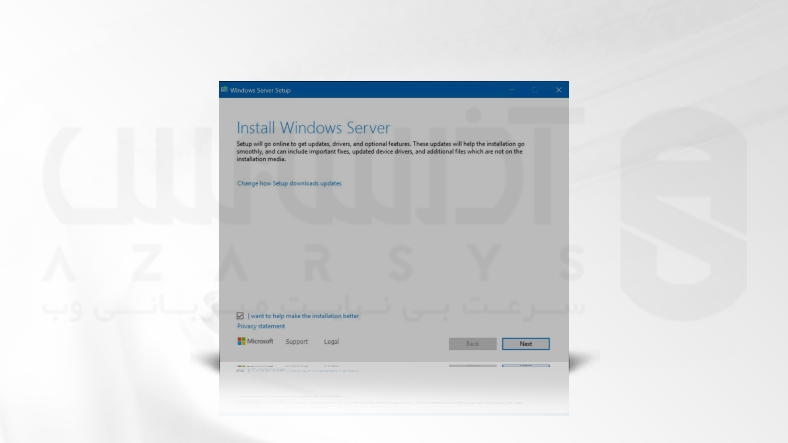This screenshot has width=788, height=443.
Task: Click the Next button
Action: click(525, 343)
